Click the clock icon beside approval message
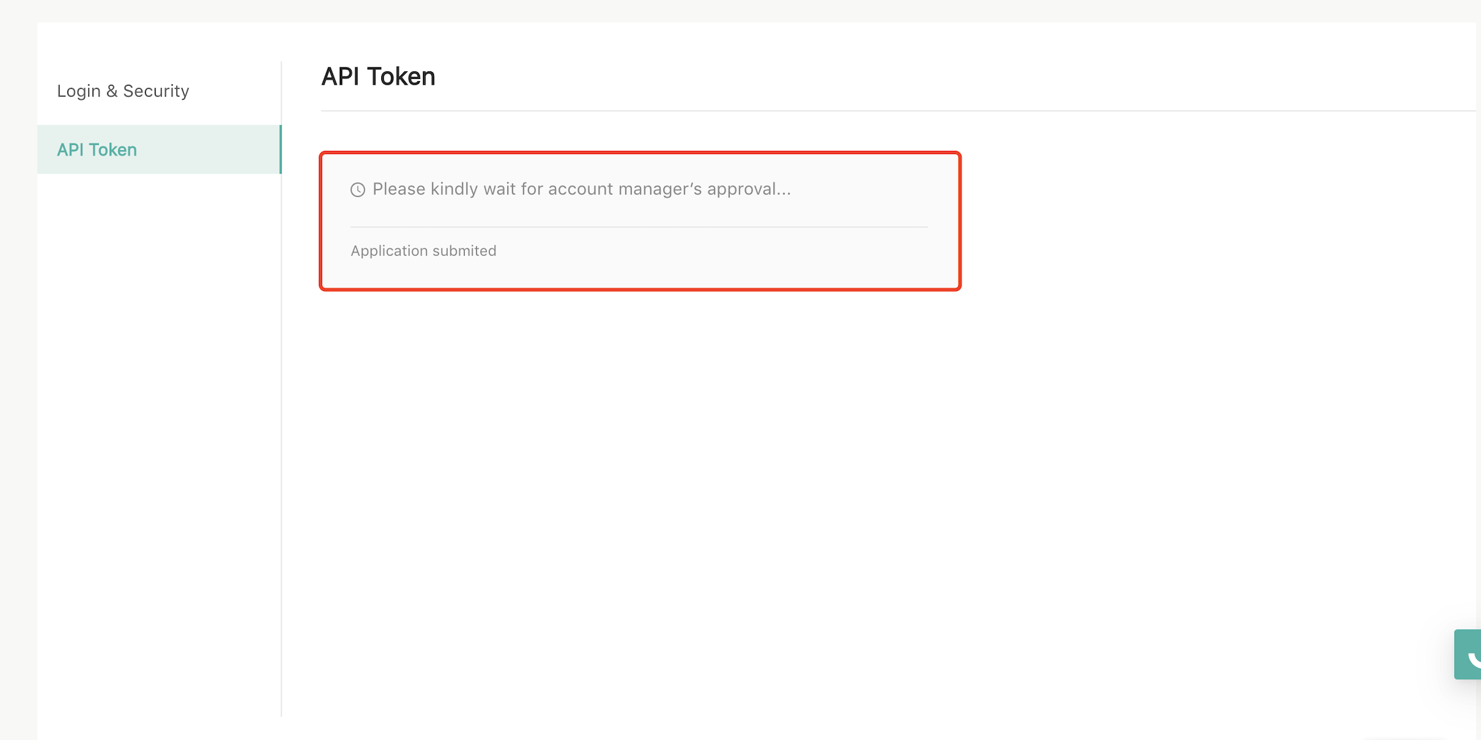1481x740 pixels. point(357,189)
